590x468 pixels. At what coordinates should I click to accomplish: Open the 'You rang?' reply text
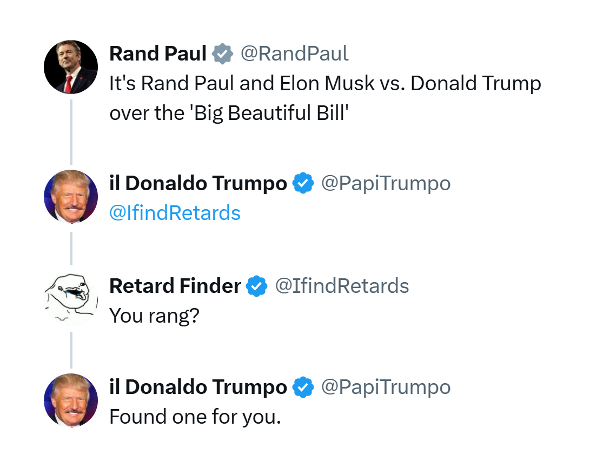click(x=154, y=316)
